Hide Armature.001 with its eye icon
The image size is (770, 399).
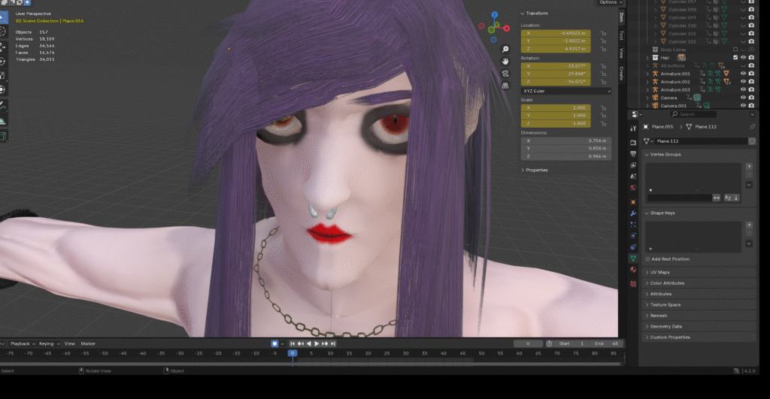pos(743,74)
